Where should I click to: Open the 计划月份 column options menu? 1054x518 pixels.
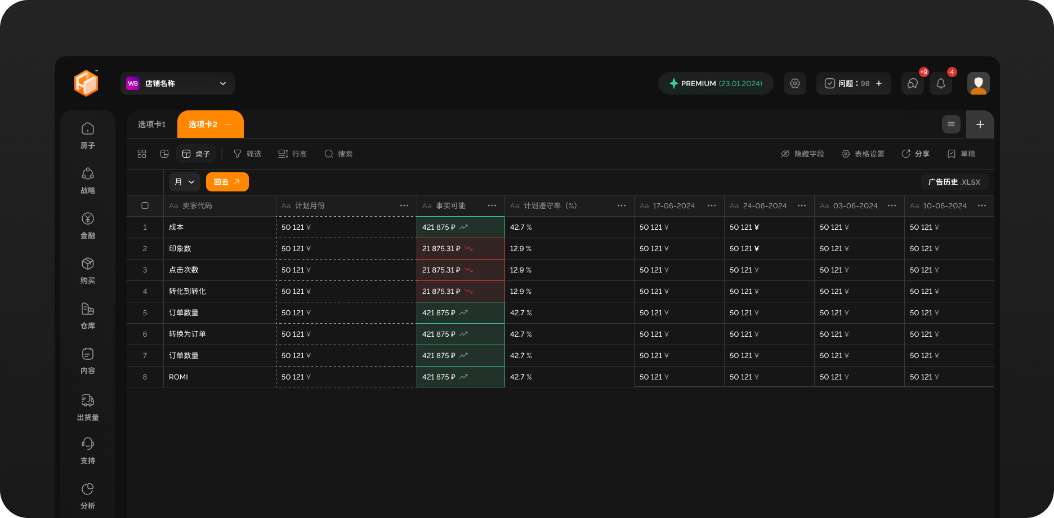click(404, 206)
